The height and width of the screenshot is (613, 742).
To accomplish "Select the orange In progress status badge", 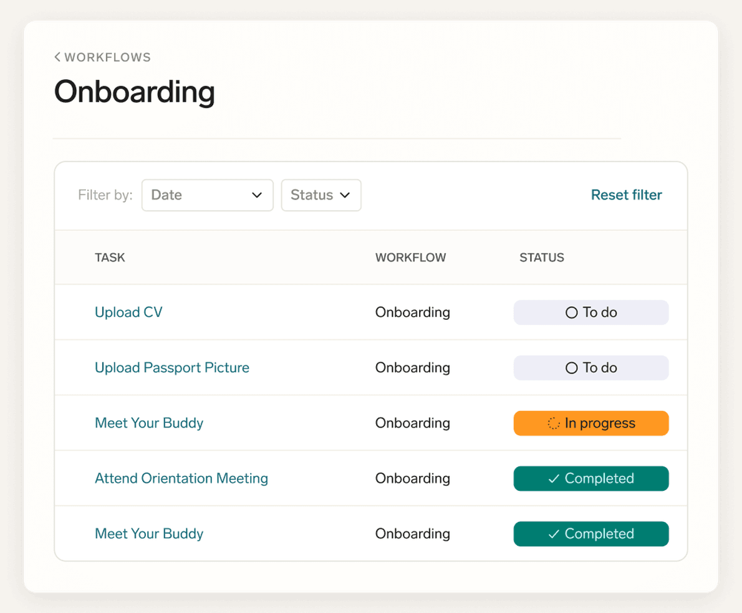I will pos(591,423).
